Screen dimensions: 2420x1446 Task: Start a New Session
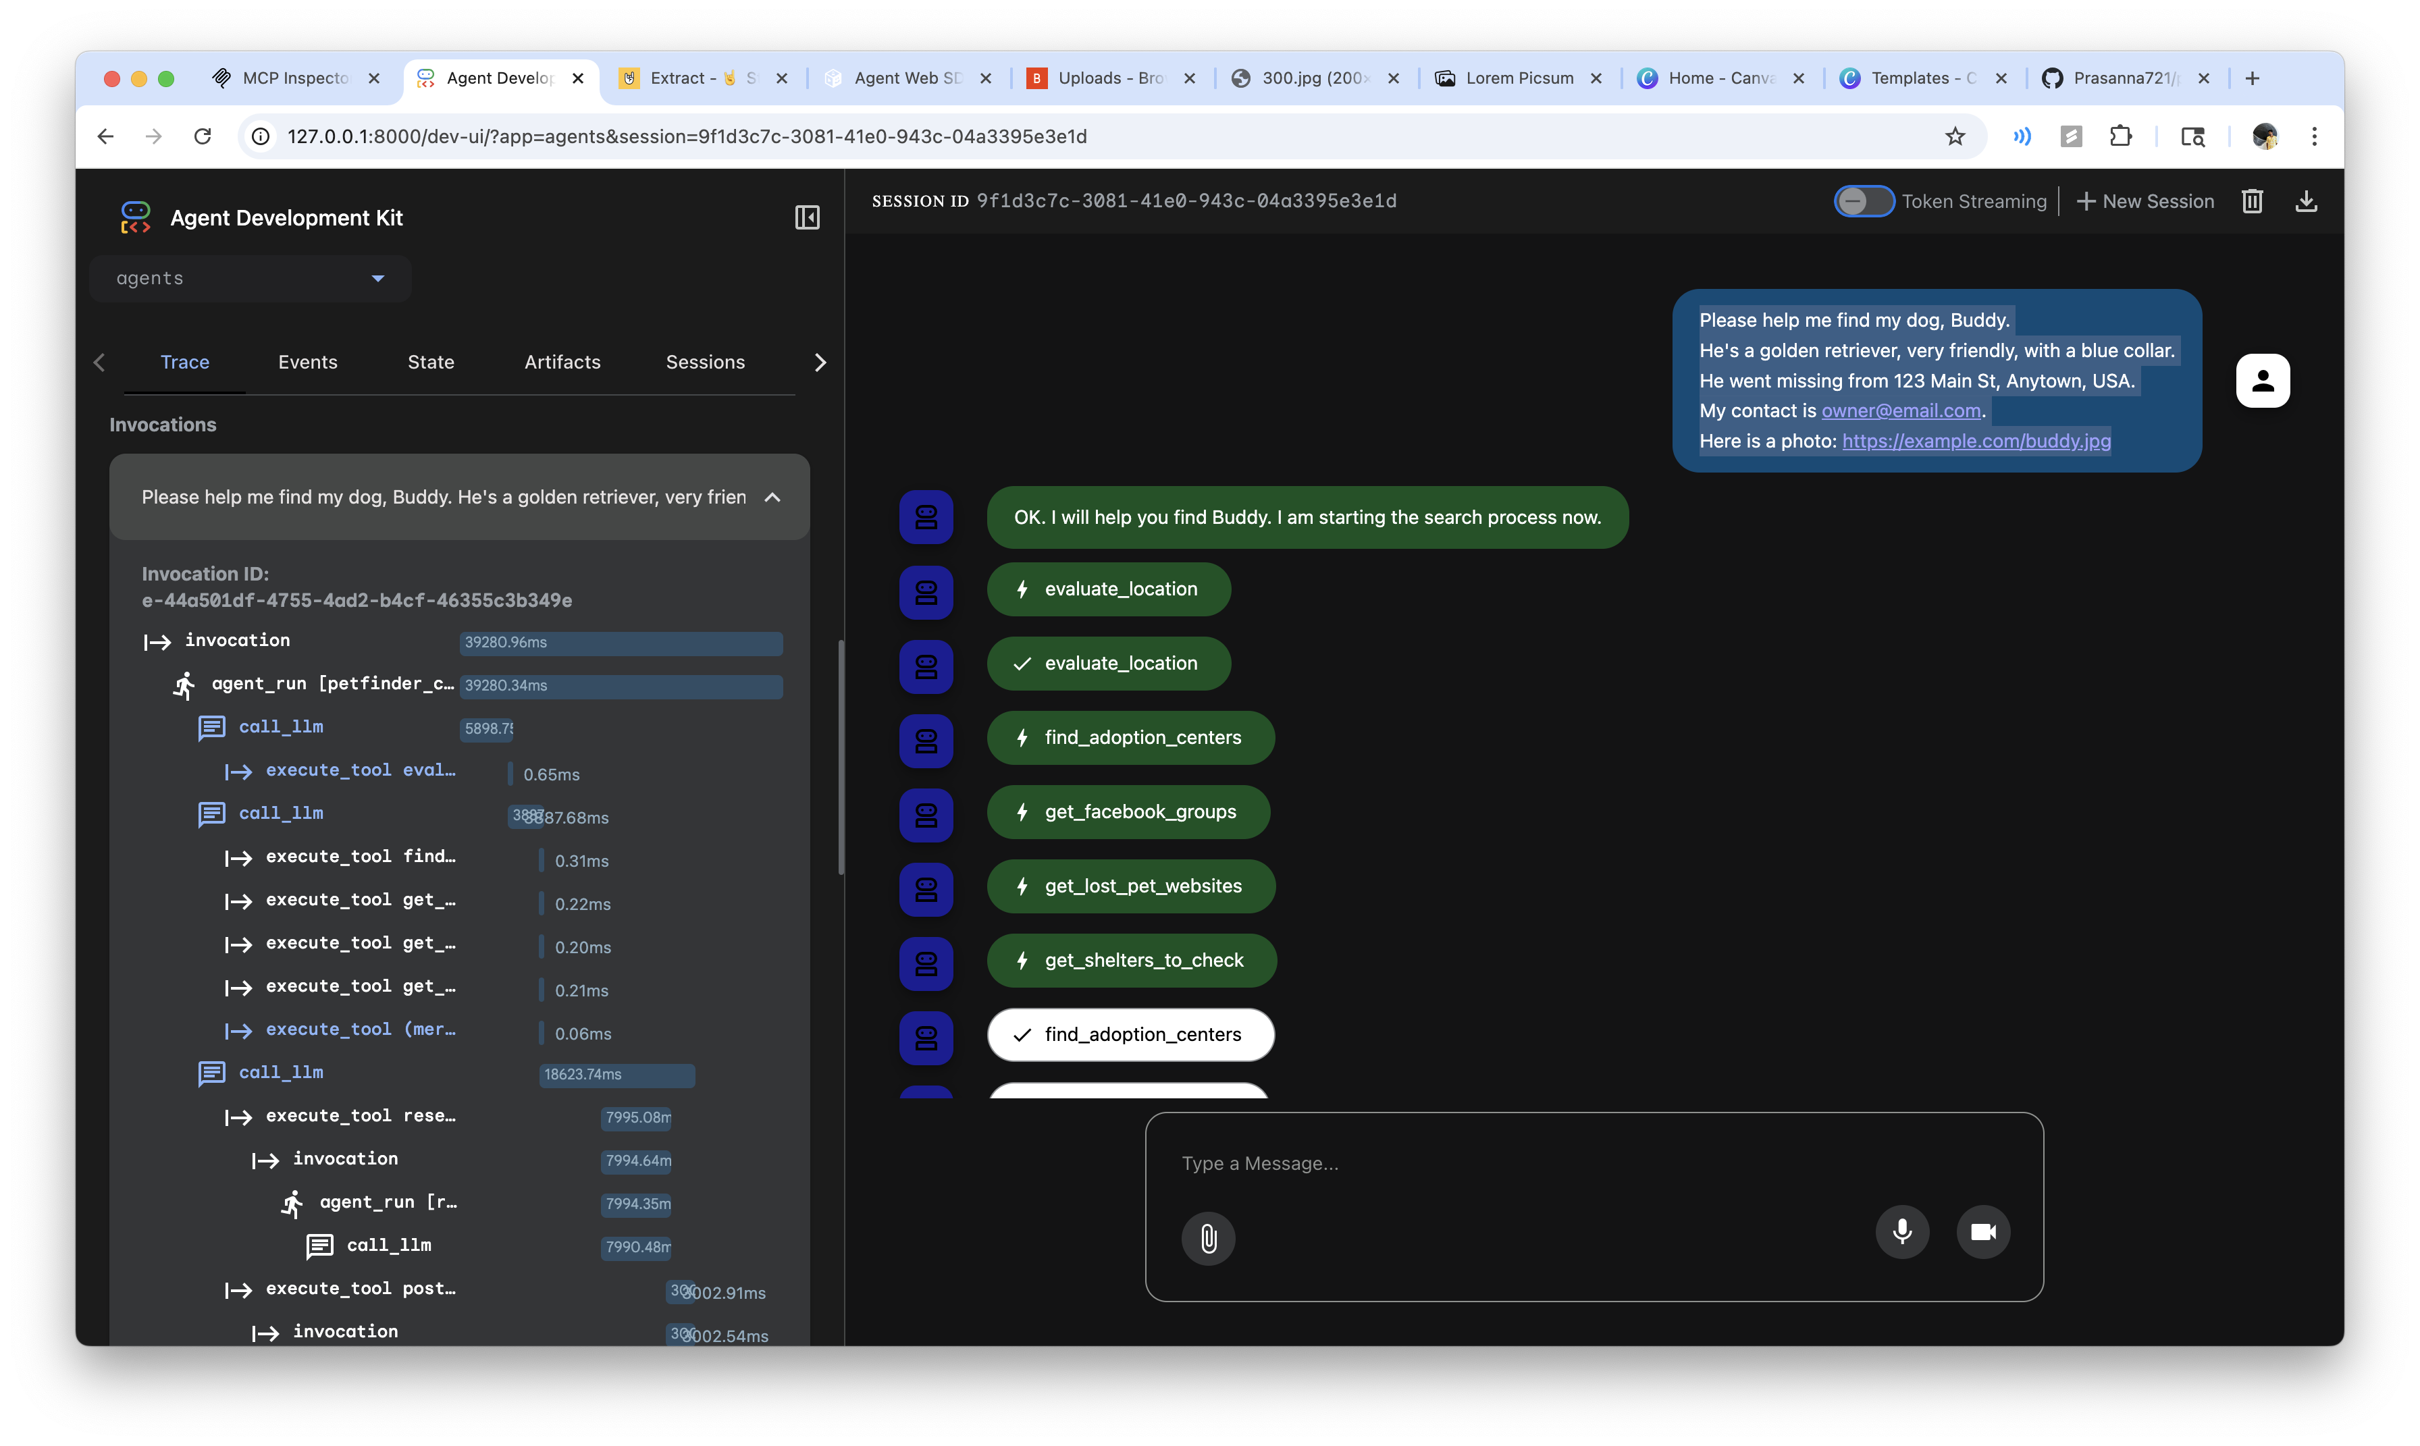click(x=2145, y=200)
